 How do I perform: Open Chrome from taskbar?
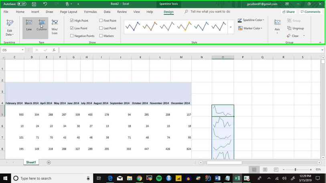point(139,178)
